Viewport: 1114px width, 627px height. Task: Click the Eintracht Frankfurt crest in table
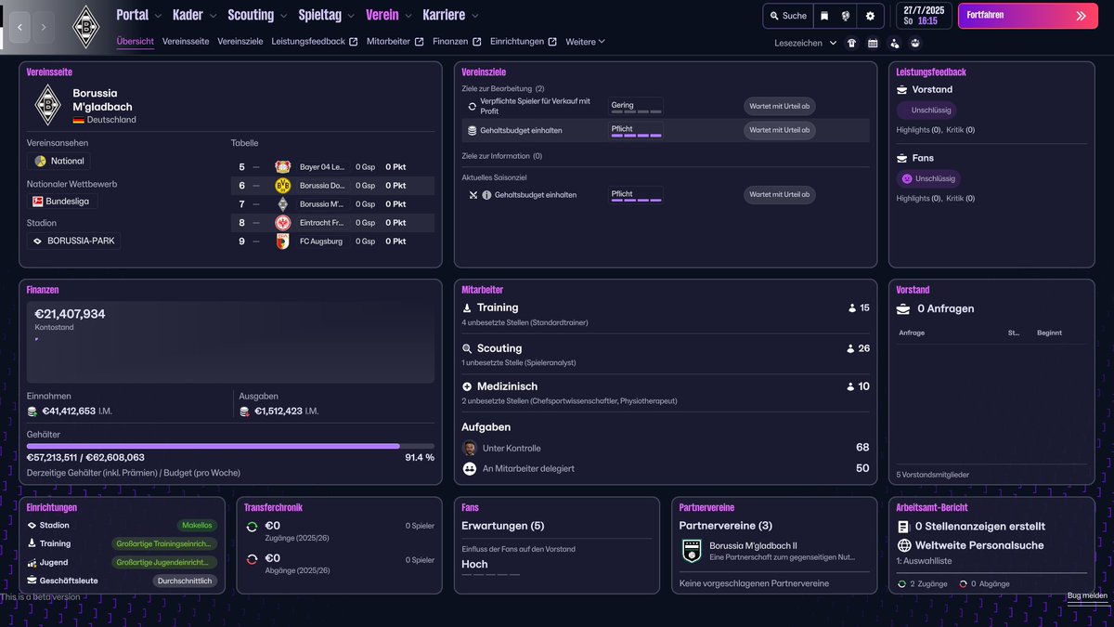point(283,223)
